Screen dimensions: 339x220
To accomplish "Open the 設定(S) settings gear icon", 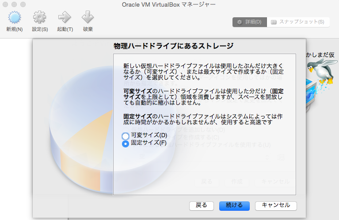I will [40, 17].
